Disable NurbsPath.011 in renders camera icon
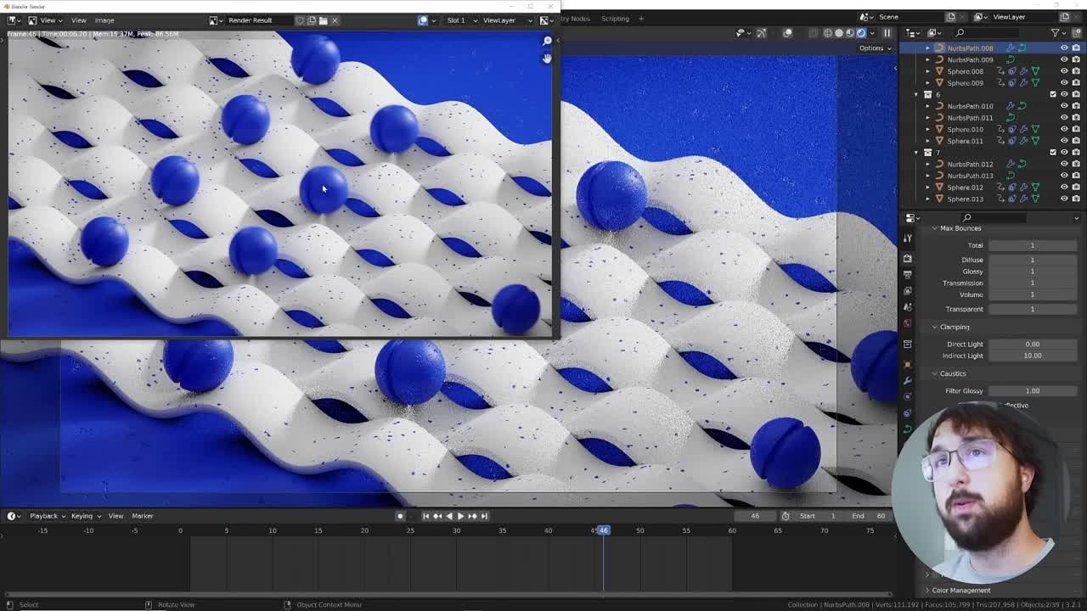 (x=1076, y=118)
